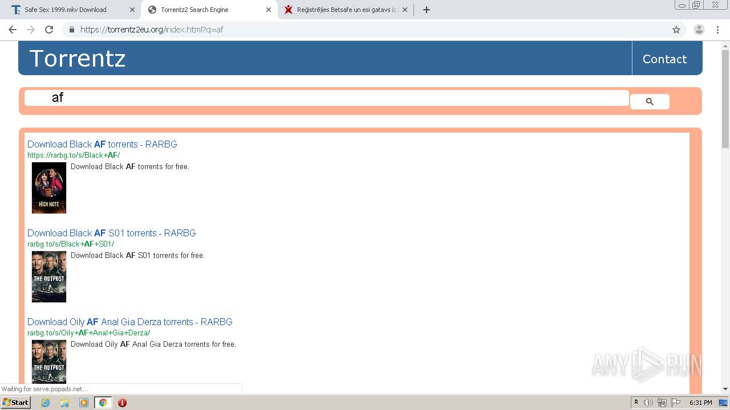Image resolution: width=730 pixels, height=410 pixels.
Task: Open 'Download Black AF S01 torrents' result
Action: [x=112, y=233]
